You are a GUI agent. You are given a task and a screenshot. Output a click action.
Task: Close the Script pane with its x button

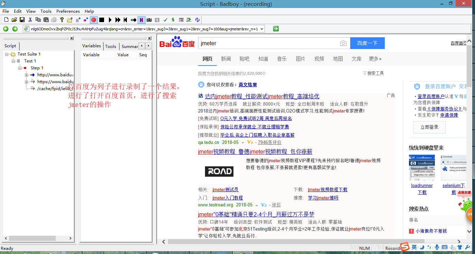(72, 38)
